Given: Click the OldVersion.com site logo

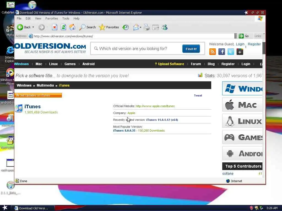Looking at the screenshot, I should (x=50, y=48).
